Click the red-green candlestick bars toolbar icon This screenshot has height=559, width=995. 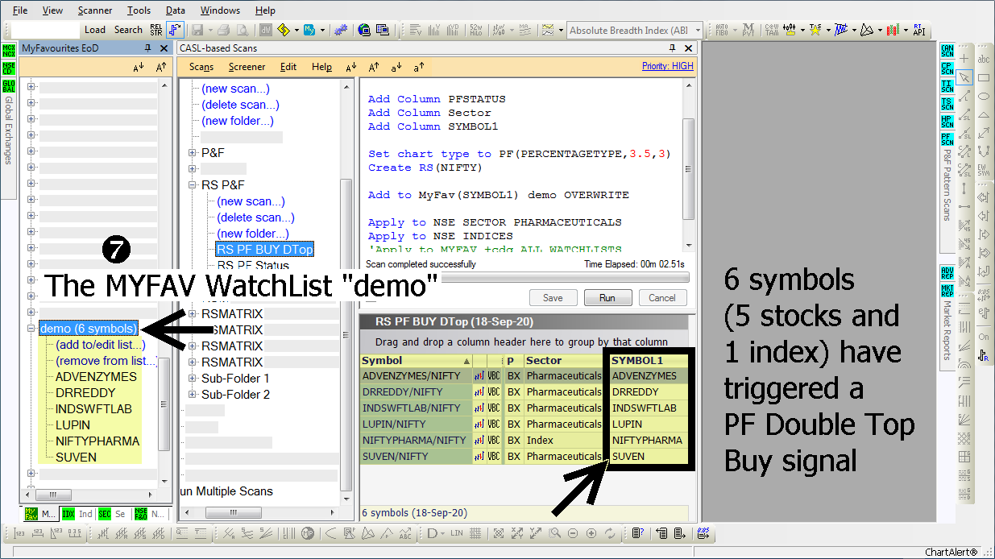(x=893, y=30)
